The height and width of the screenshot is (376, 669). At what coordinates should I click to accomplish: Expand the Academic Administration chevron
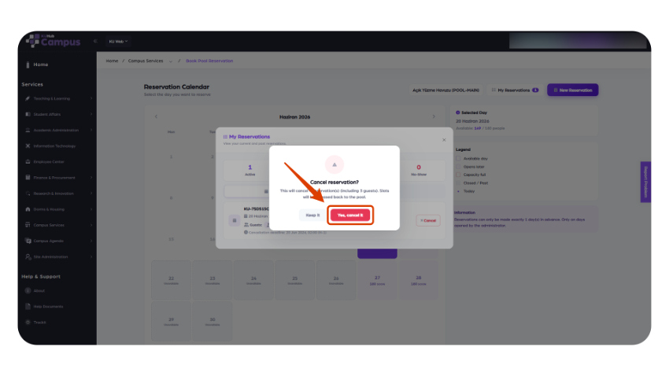tap(91, 130)
